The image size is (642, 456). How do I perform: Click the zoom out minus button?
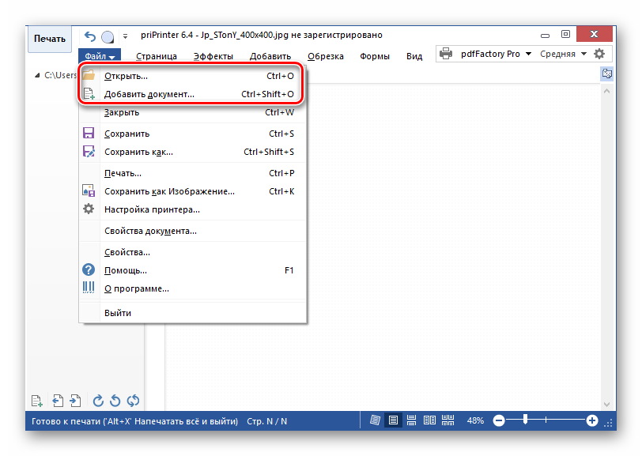pyautogui.click(x=499, y=421)
